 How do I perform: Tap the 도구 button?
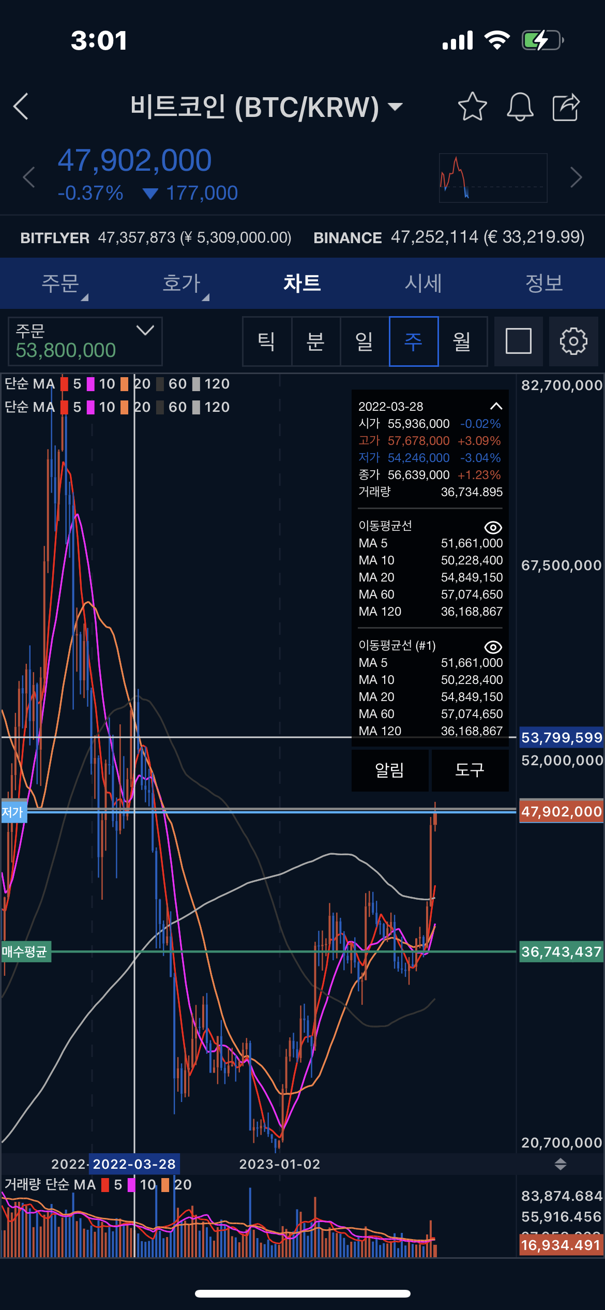click(470, 770)
